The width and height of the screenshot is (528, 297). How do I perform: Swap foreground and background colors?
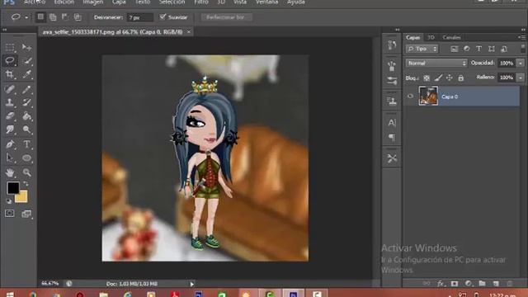(x=26, y=184)
